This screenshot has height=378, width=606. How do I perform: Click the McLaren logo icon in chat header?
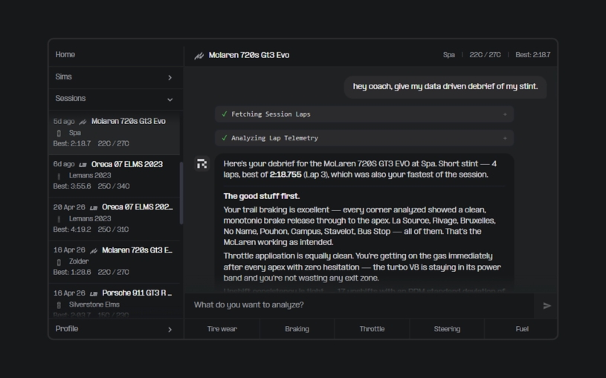pyautogui.click(x=199, y=56)
